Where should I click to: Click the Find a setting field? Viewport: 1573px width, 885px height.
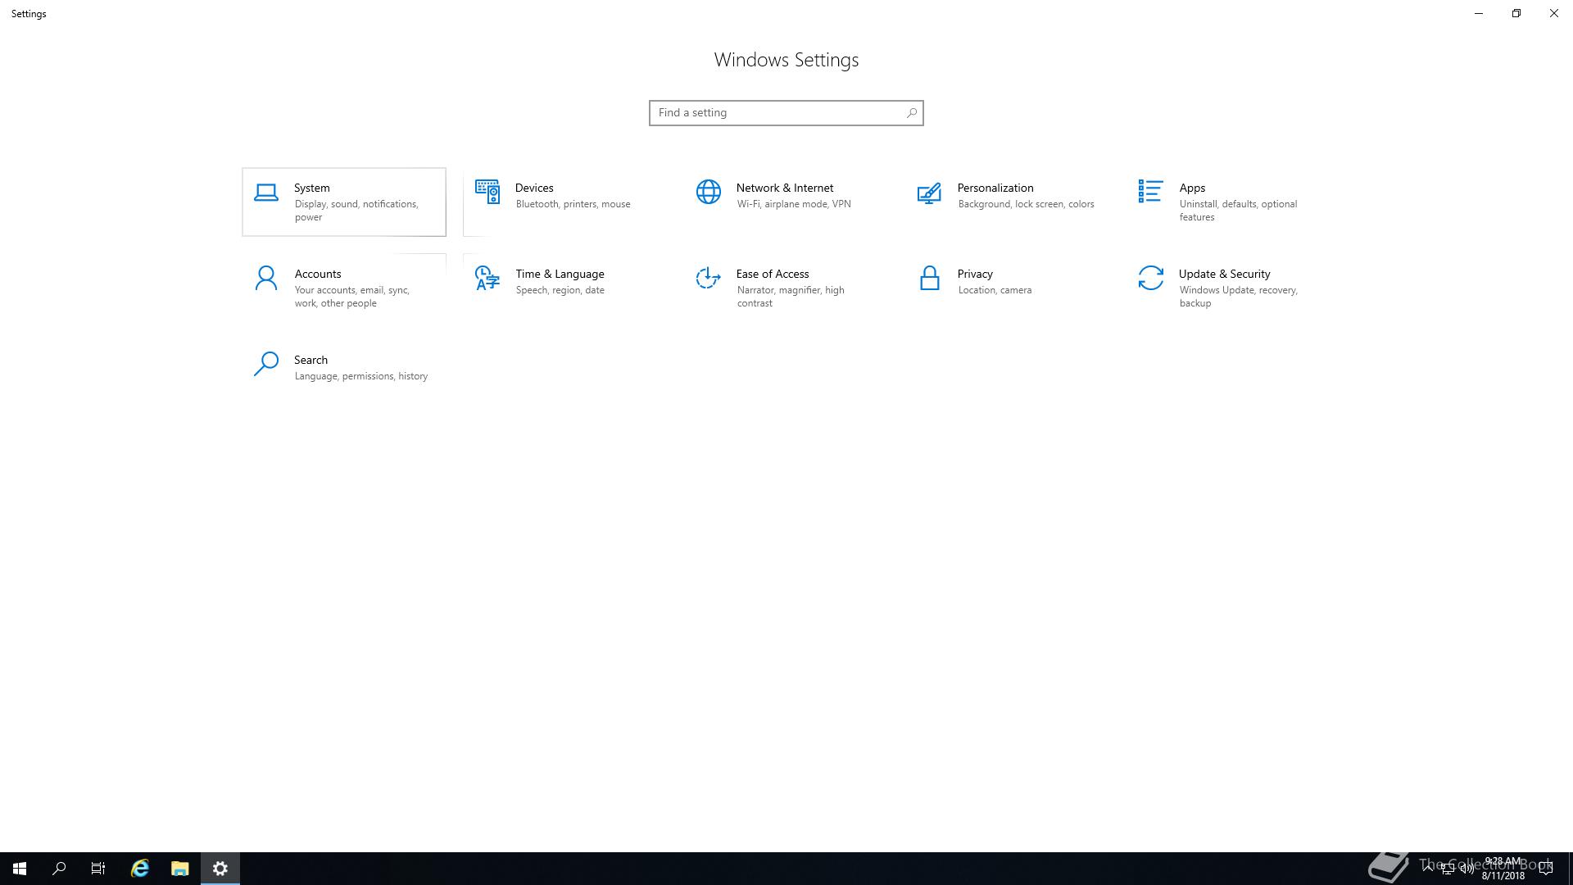(x=777, y=113)
